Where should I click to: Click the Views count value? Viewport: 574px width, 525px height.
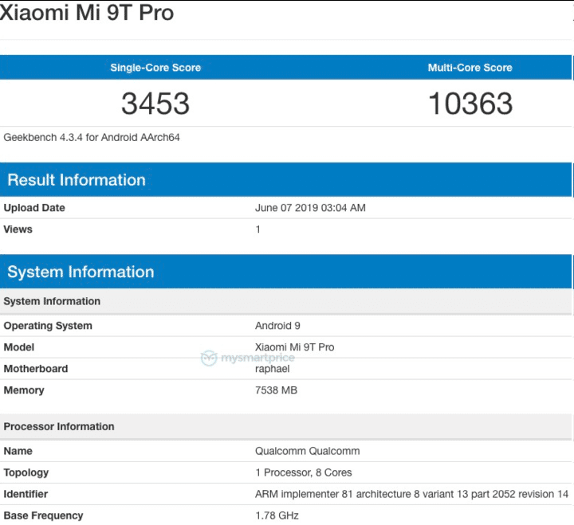[x=258, y=229]
